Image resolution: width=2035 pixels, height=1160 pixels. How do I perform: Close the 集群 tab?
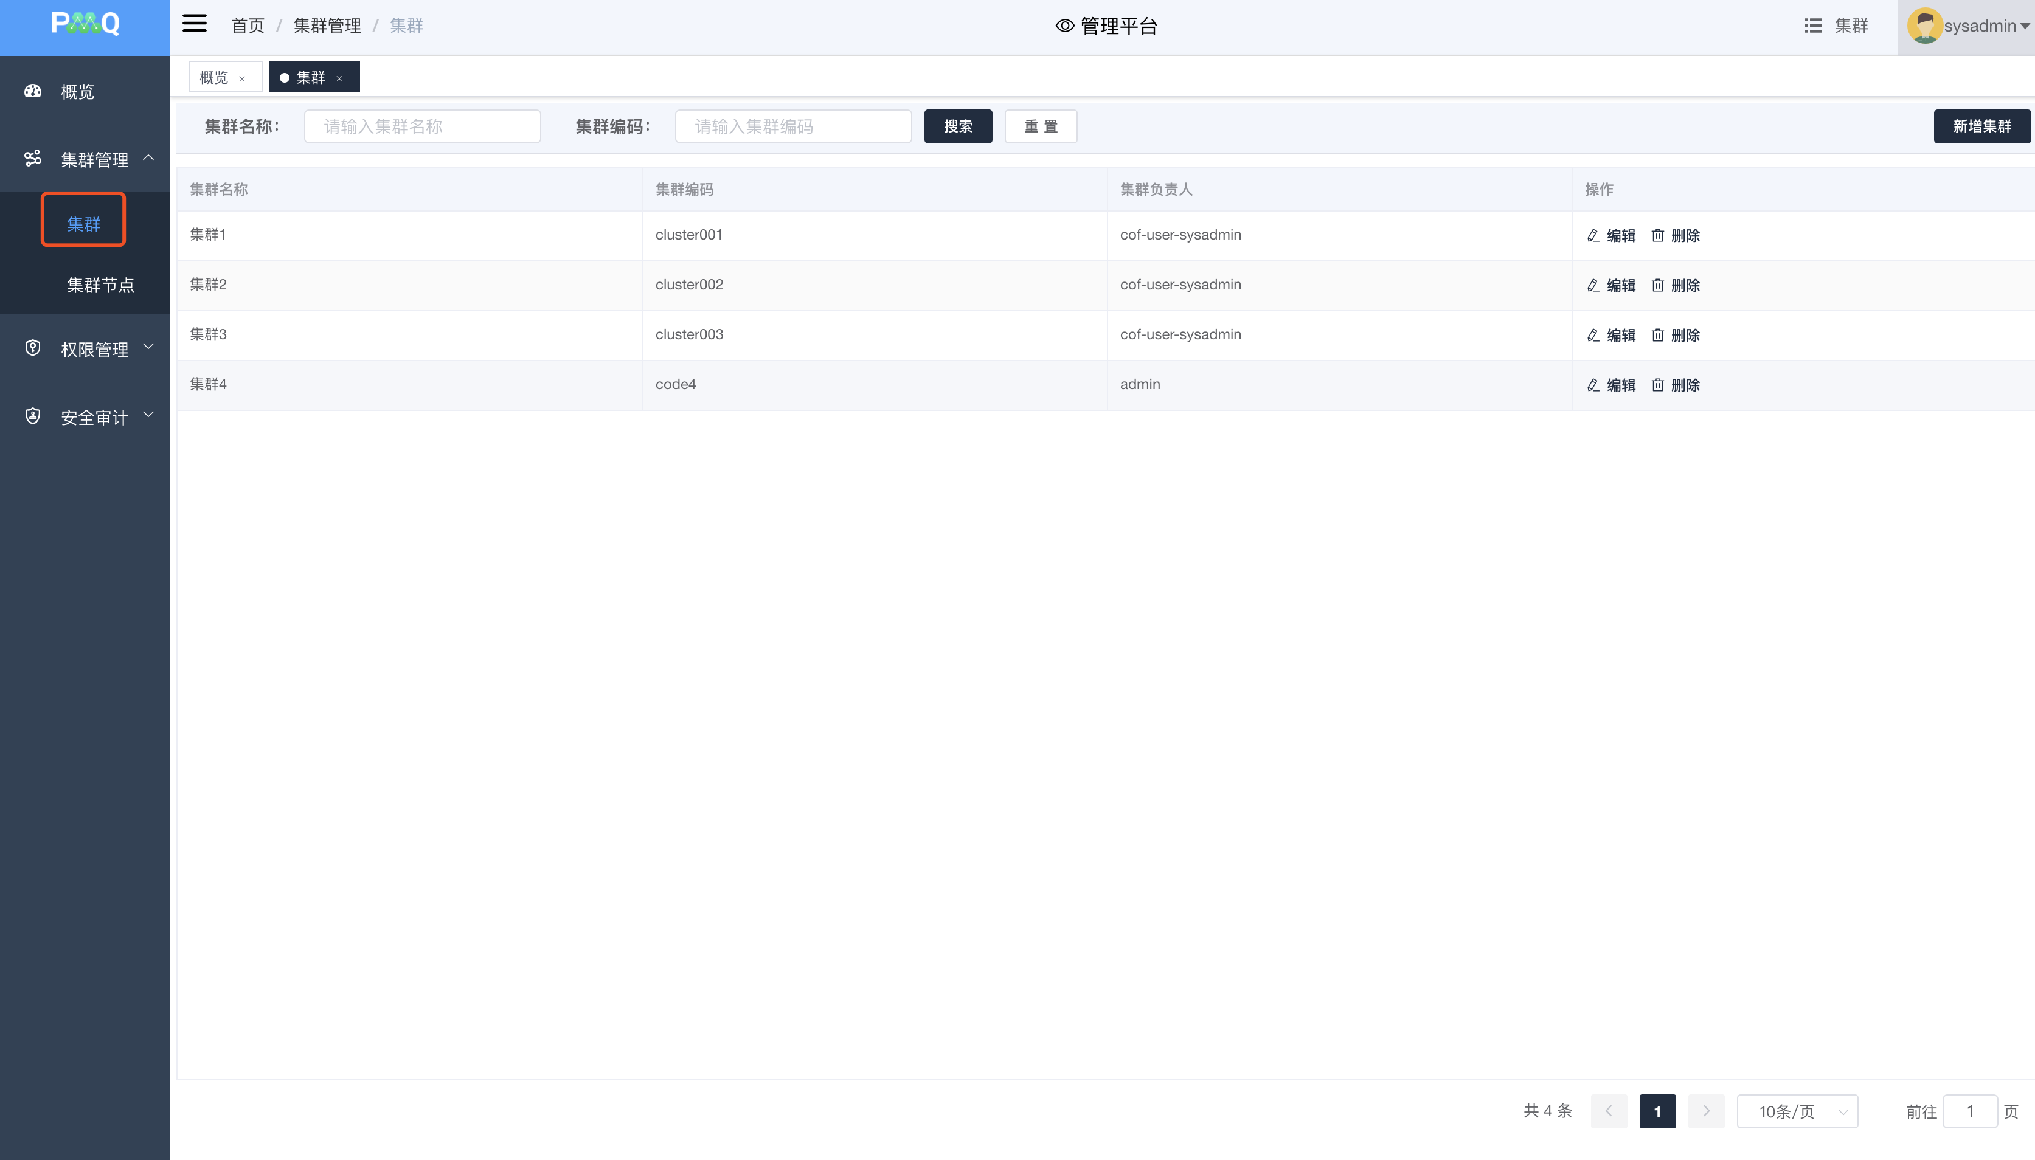click(339, 79)
